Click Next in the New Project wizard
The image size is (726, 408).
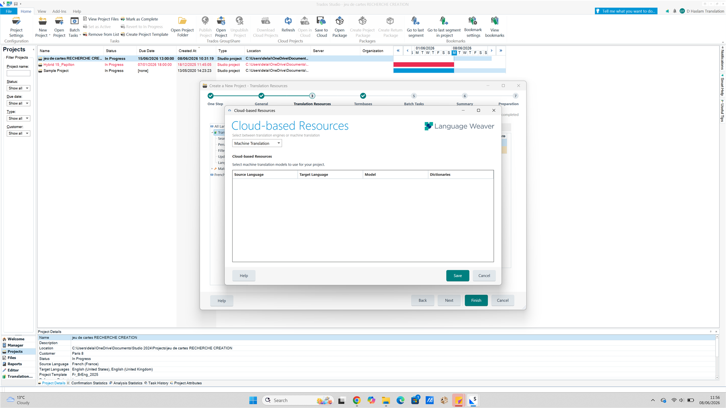[x=449, y=300]
